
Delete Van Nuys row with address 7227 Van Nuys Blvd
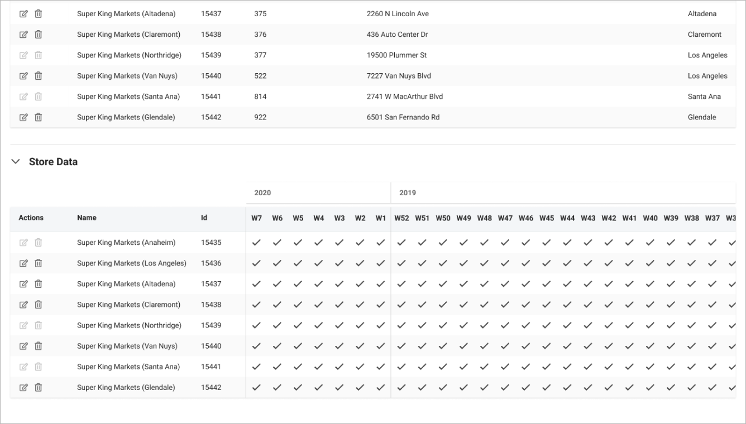tap(39, 76)
